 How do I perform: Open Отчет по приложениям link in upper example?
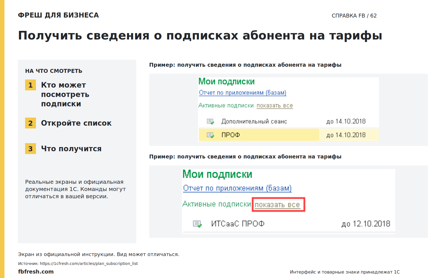coord(243,93)
